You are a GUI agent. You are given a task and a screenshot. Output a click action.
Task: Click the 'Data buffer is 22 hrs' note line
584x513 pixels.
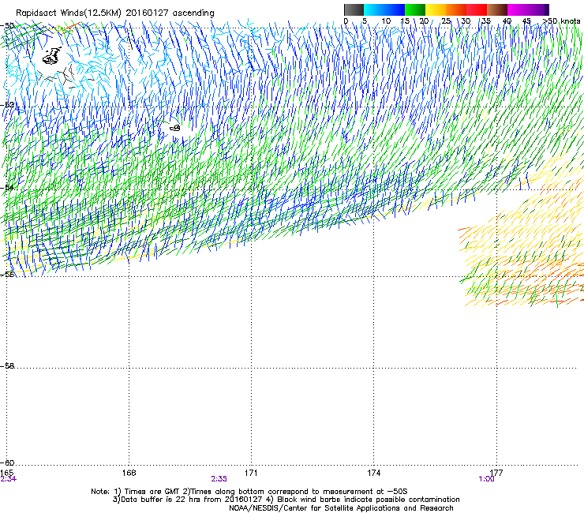[x=286, y=500]
